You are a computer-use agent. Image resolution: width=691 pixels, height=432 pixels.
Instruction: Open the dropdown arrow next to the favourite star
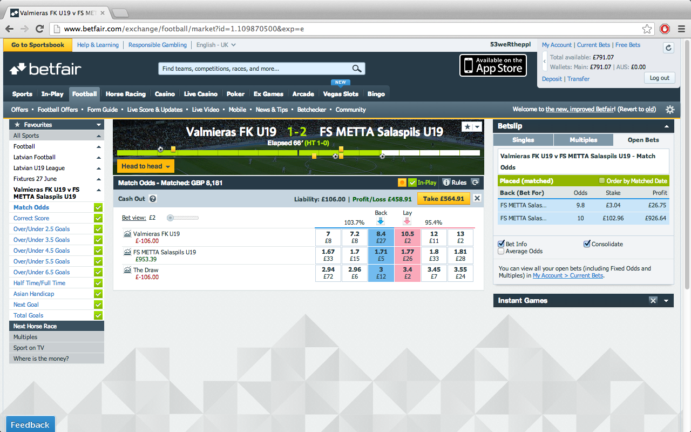click(477, 126)
